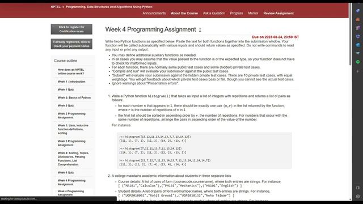Open the blue Outlook icon in Edge sidebar

click(358, 45)
